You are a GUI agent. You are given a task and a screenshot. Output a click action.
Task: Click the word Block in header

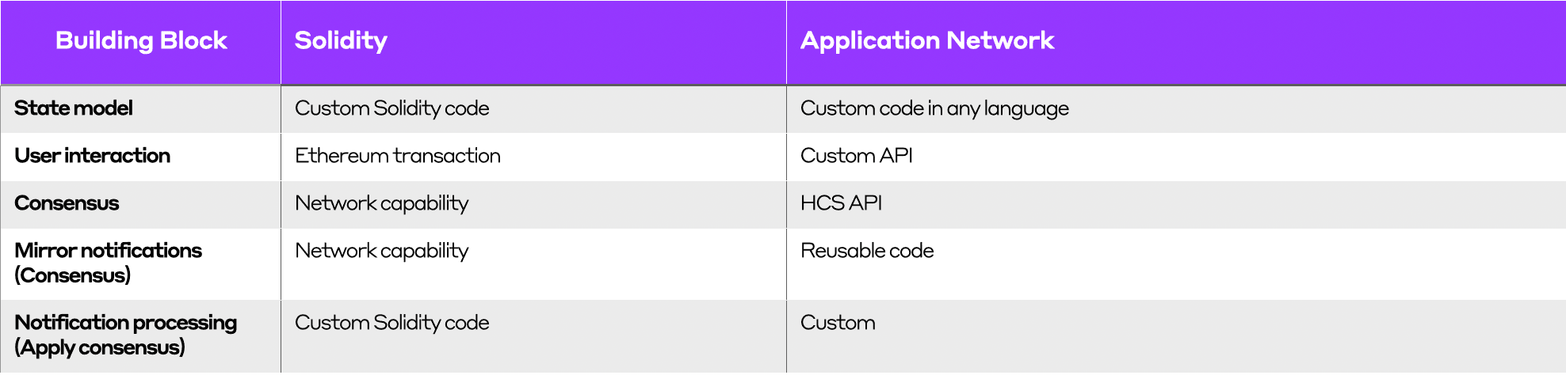click(x=193, y=40)
